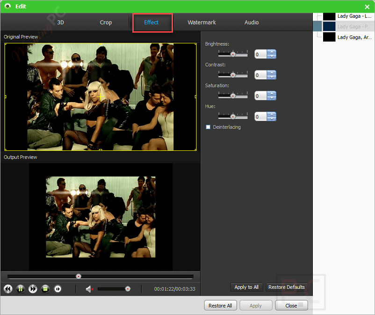
Task: Stop the preview with the green square button
Action: coord(45,289)
